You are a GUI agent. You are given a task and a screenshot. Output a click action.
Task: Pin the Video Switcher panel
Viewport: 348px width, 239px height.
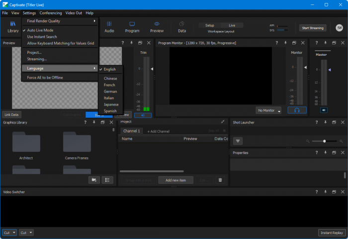pyautogui.click(x=326, y=192)
